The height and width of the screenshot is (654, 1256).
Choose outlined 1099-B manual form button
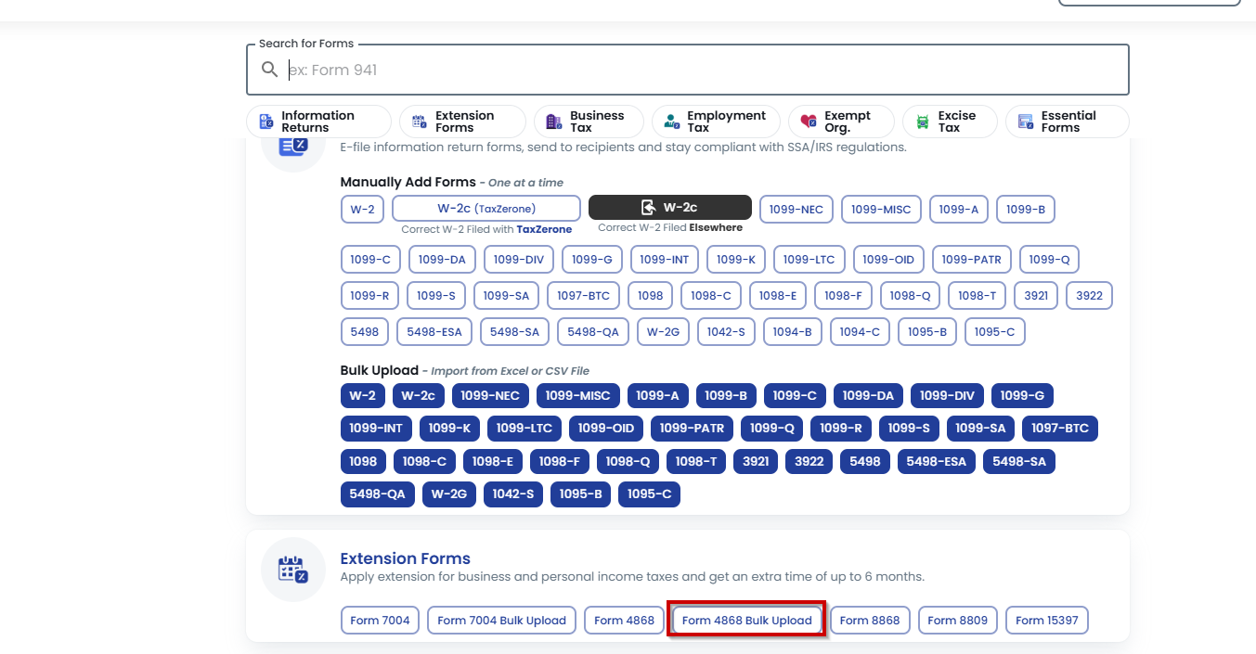(1026, 209)
